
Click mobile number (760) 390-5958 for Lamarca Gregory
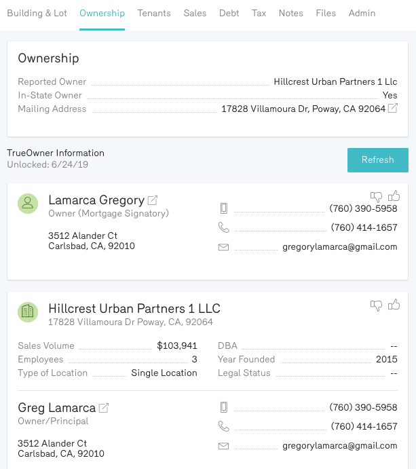(363, 208)
